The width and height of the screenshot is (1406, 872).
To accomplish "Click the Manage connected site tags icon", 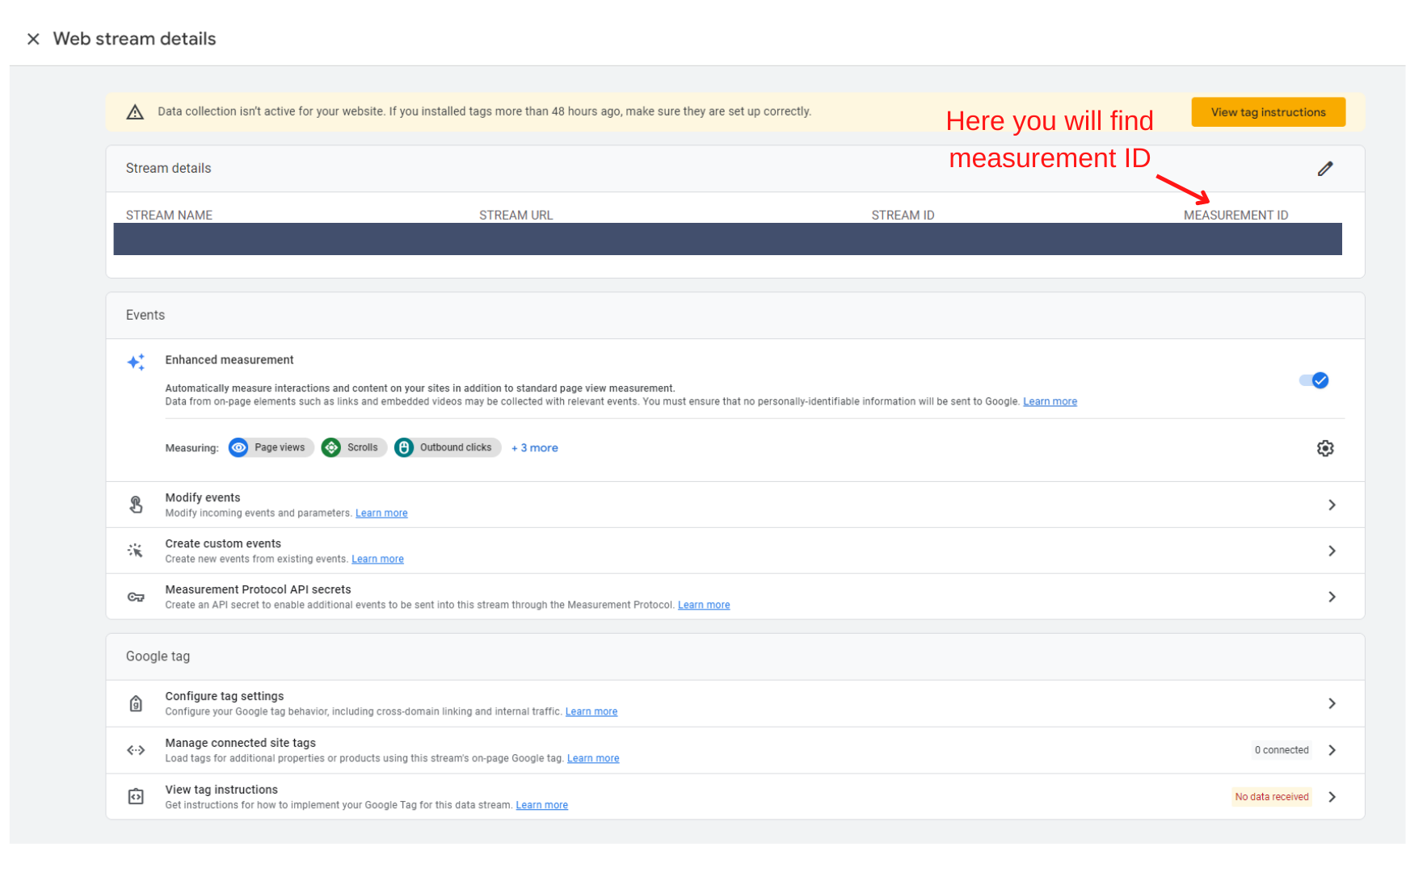I will 136,750.
